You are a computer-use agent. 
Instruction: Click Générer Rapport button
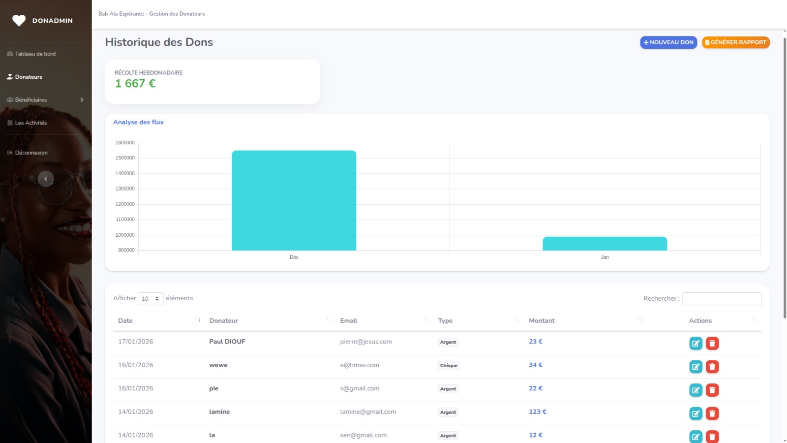[x=735, y=42]
